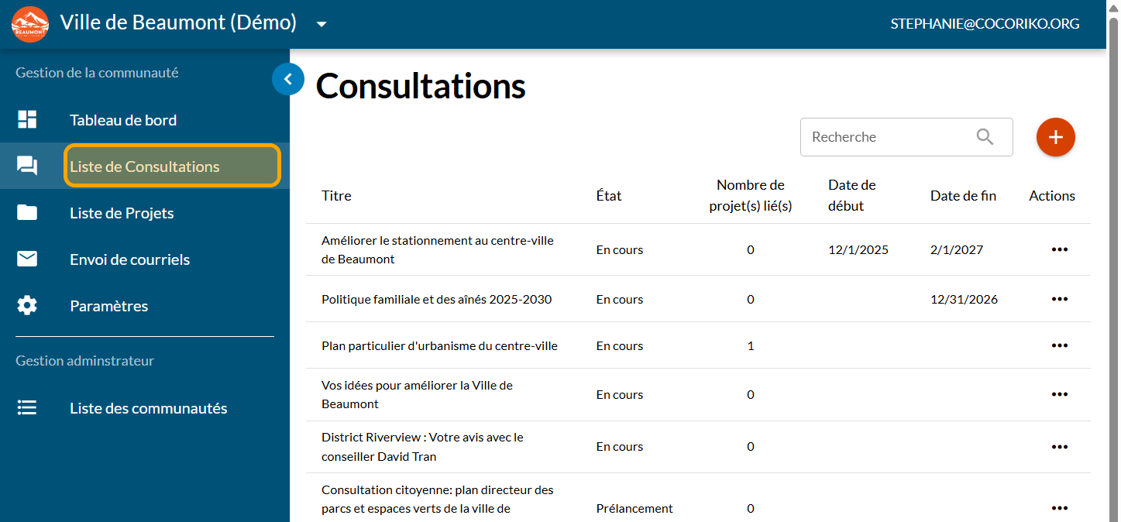Viewport: 1121px width, 522px height.
Task: Click the Liste de Consultations chat bubble icon
Action: pos(27,166)
